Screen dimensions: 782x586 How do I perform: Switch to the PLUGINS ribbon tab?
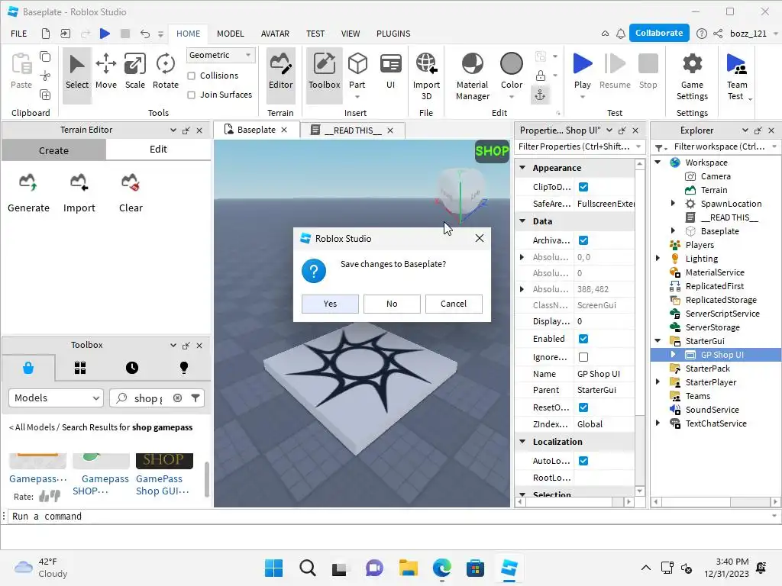pyautogui.click(x=393, y=34)
